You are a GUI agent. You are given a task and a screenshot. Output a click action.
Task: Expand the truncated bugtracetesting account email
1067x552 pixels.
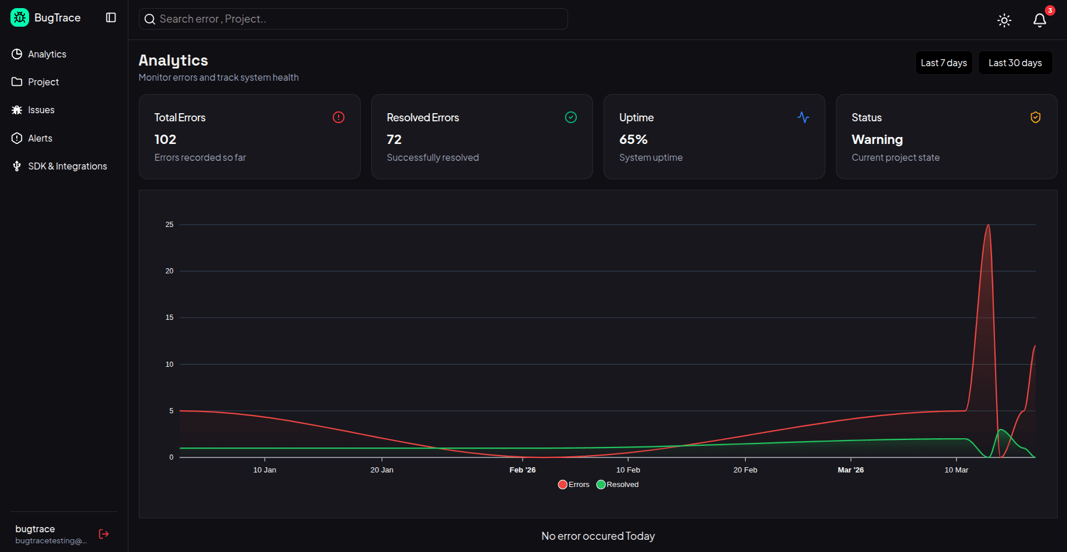click(x=50, y=540)
